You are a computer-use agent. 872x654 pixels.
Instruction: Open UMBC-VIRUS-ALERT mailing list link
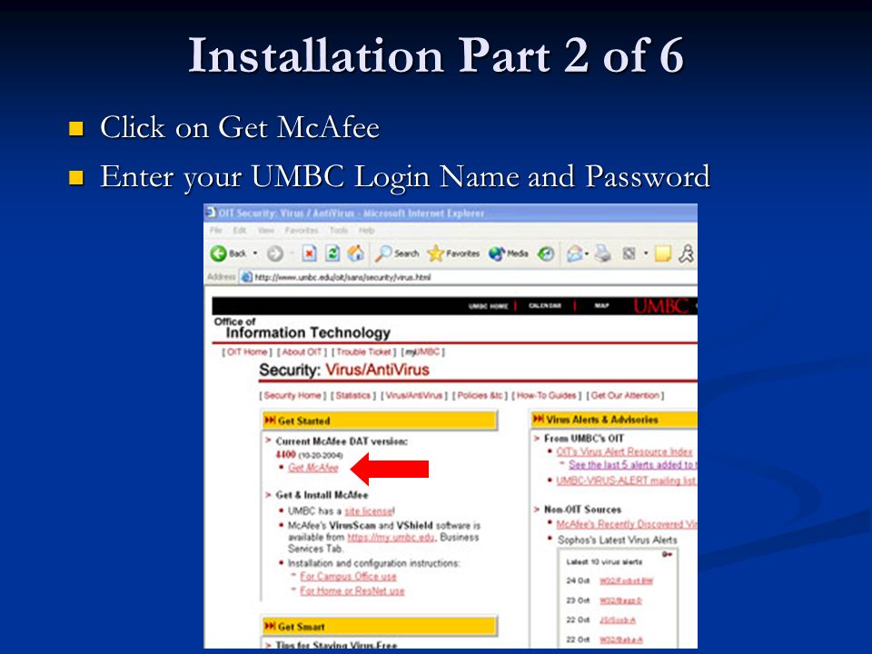pos(626,481)
